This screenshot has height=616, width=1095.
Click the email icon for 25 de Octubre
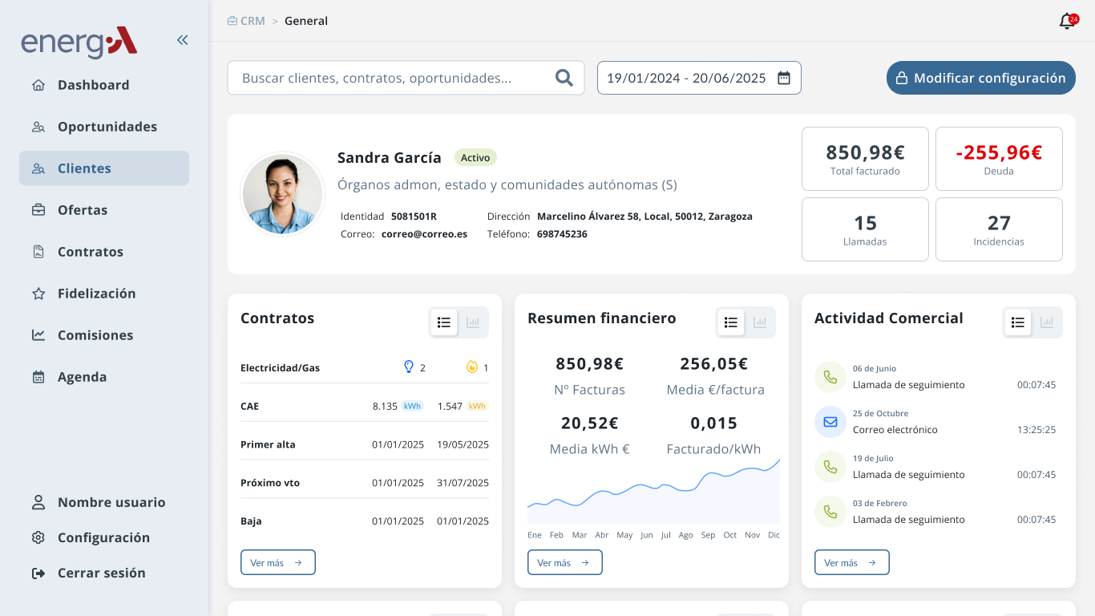[830, 422]
